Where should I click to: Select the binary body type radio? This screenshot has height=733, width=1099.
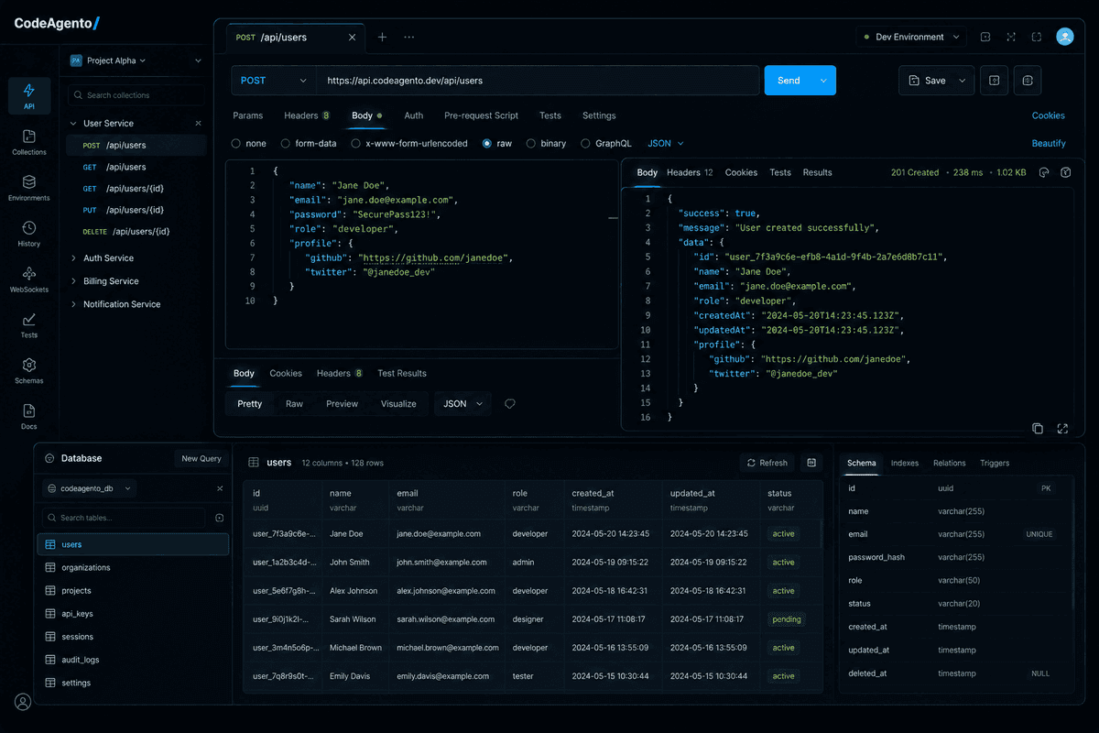pyautogui.click(x=531, y=144)
